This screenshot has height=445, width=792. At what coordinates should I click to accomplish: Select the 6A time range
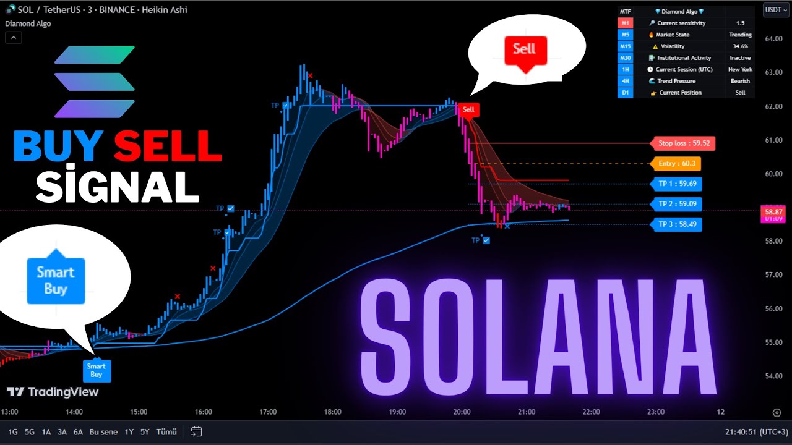point(78,432)
